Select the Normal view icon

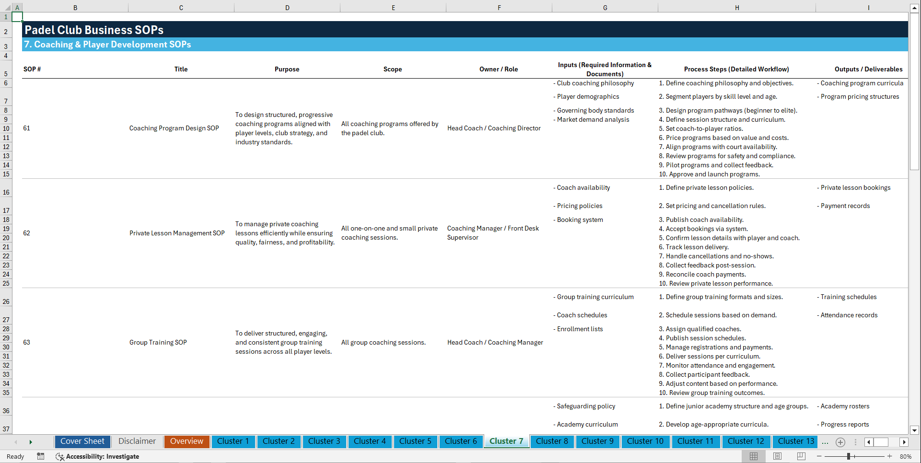(x=754, y=456)
